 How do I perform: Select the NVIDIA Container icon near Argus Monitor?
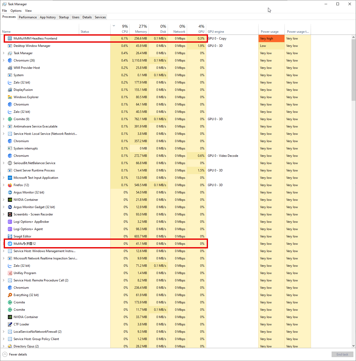tap(10, 200)
